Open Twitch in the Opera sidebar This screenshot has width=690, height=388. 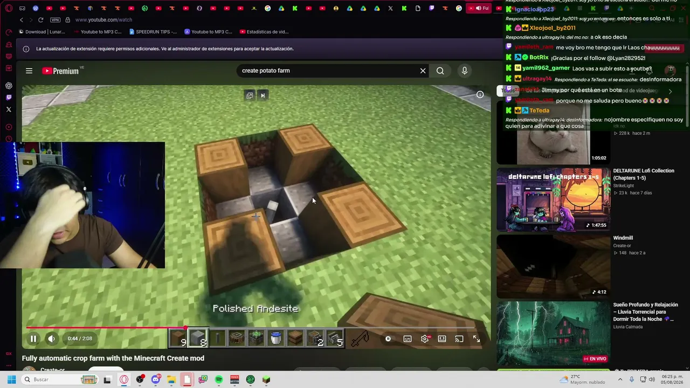[9, 98]
